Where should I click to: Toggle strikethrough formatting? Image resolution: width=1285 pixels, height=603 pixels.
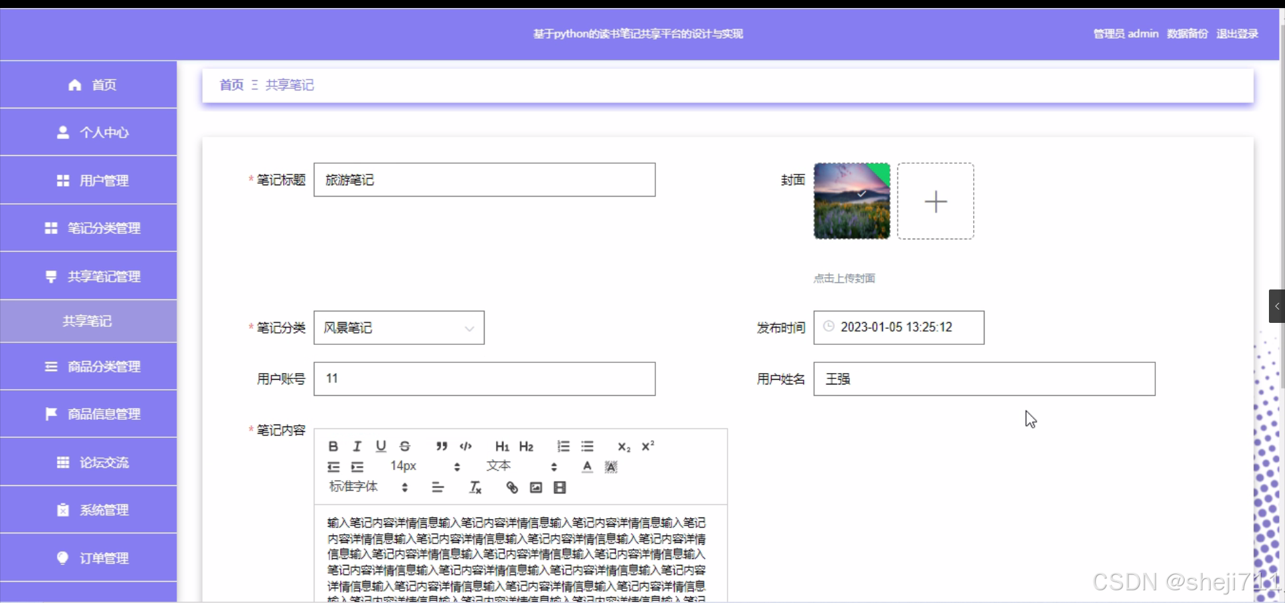pyautogui.click(x=406, y=446)
